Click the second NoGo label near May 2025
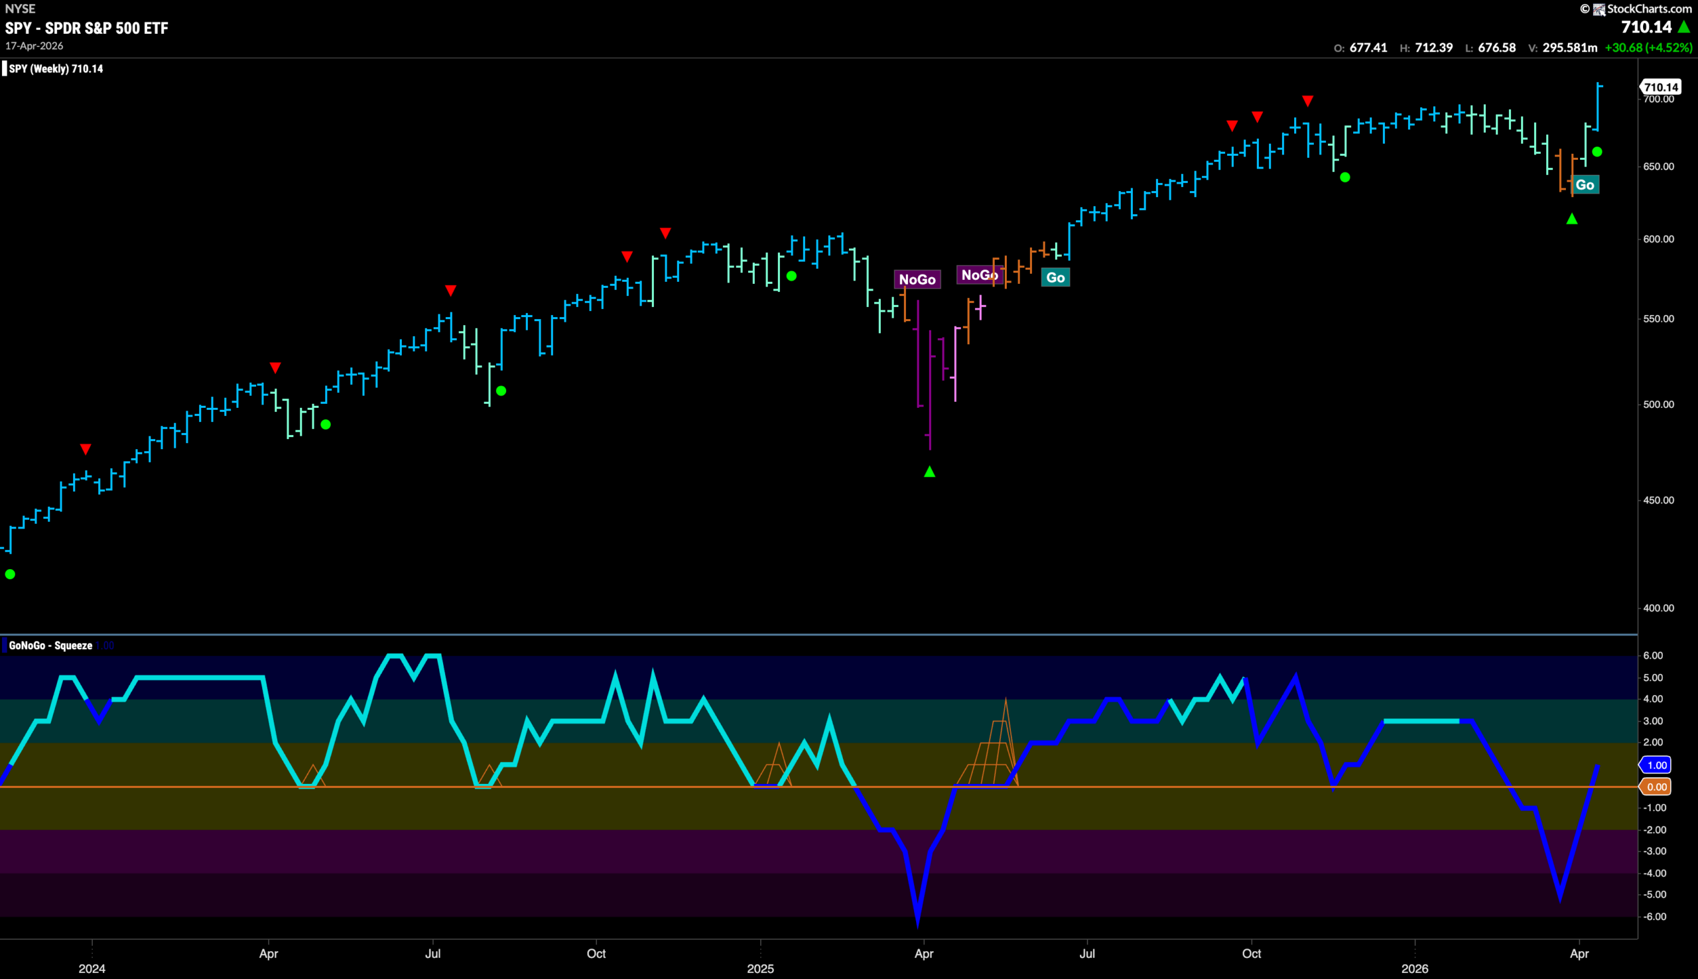1698x979 pixels. tap(980, 275)
